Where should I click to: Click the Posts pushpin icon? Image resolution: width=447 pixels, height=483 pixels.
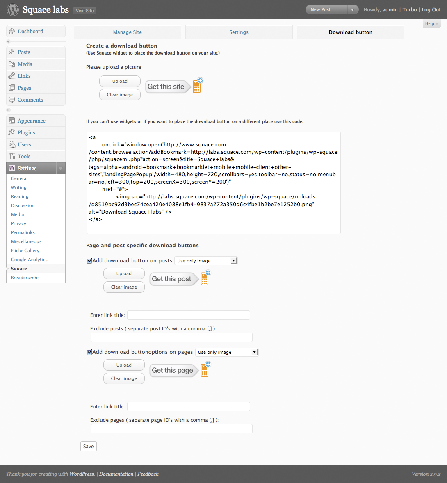(x=12, y=52)
